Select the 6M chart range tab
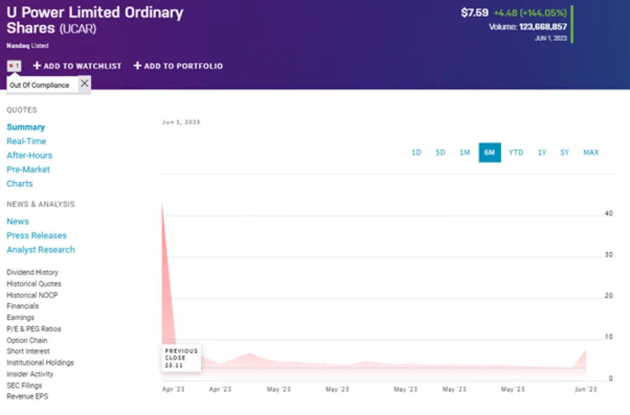 pos(489,153)
